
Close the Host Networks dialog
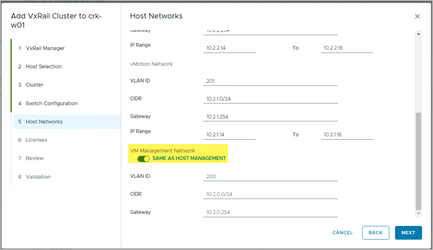417,17
